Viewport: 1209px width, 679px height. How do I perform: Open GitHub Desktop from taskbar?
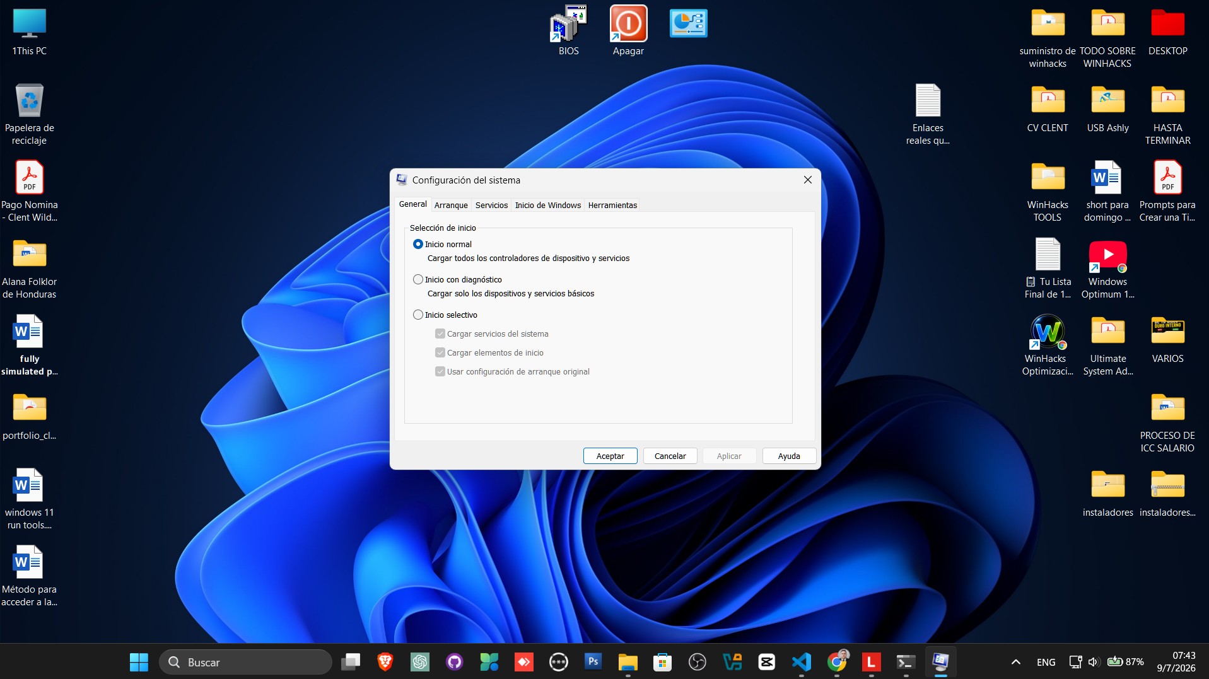tap(455, 662)
